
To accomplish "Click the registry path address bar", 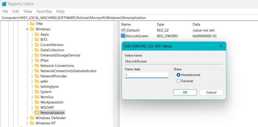I will (129, 18).
